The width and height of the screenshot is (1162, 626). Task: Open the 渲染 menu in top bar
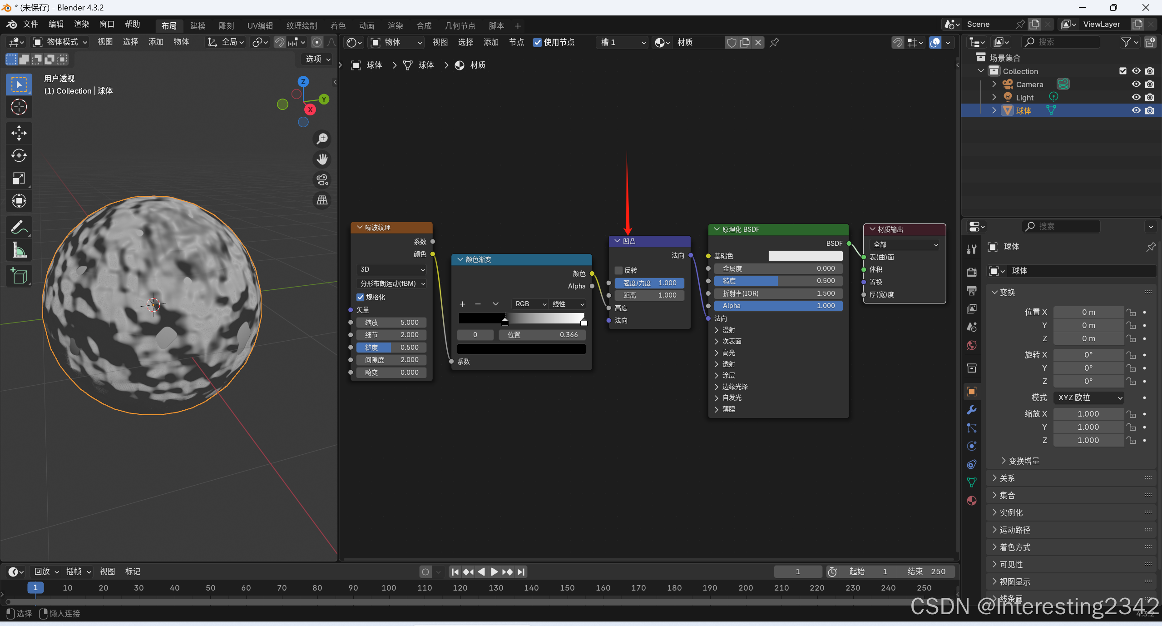[x=81, y=24]
